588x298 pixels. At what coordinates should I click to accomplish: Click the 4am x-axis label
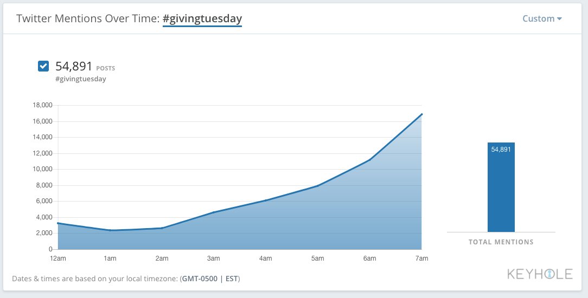point(265,258)
